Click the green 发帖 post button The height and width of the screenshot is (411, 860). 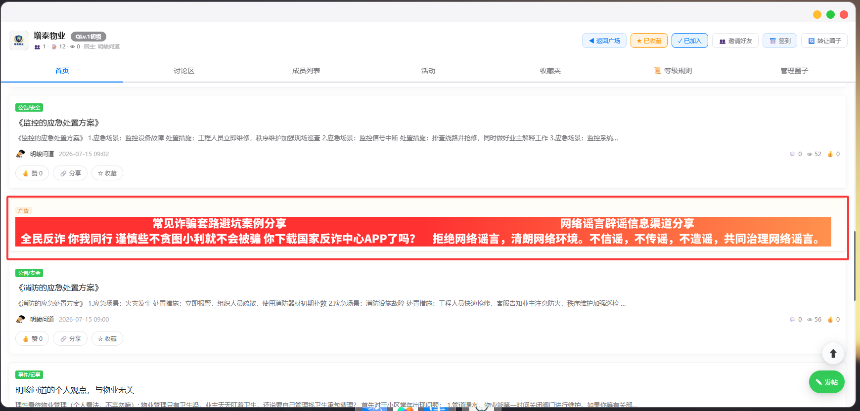[x=826, y=382]
